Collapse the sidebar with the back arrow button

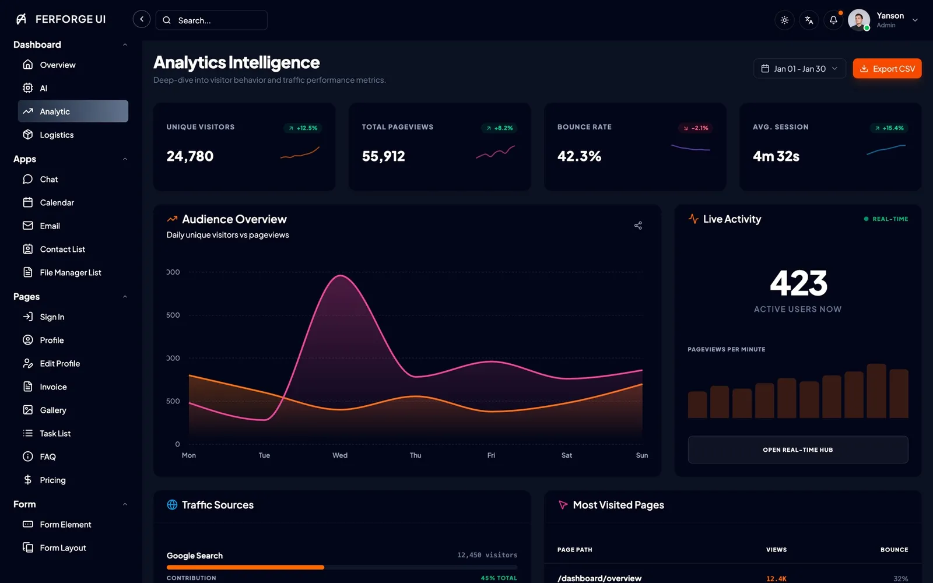(x=142, y=19)
